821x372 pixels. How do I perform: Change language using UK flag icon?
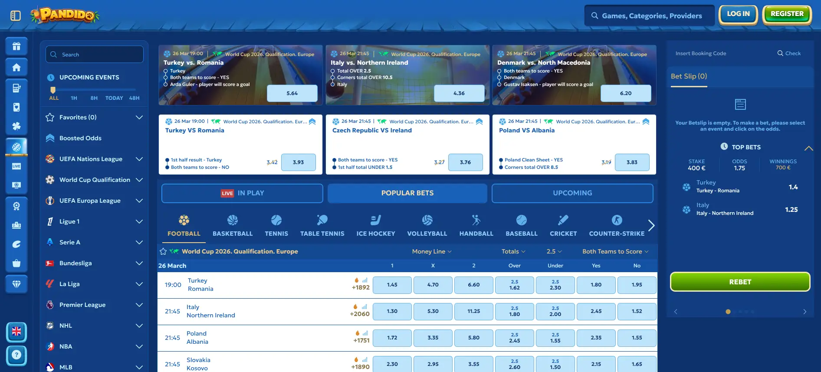pyautogui.click(x=16, y=332)
